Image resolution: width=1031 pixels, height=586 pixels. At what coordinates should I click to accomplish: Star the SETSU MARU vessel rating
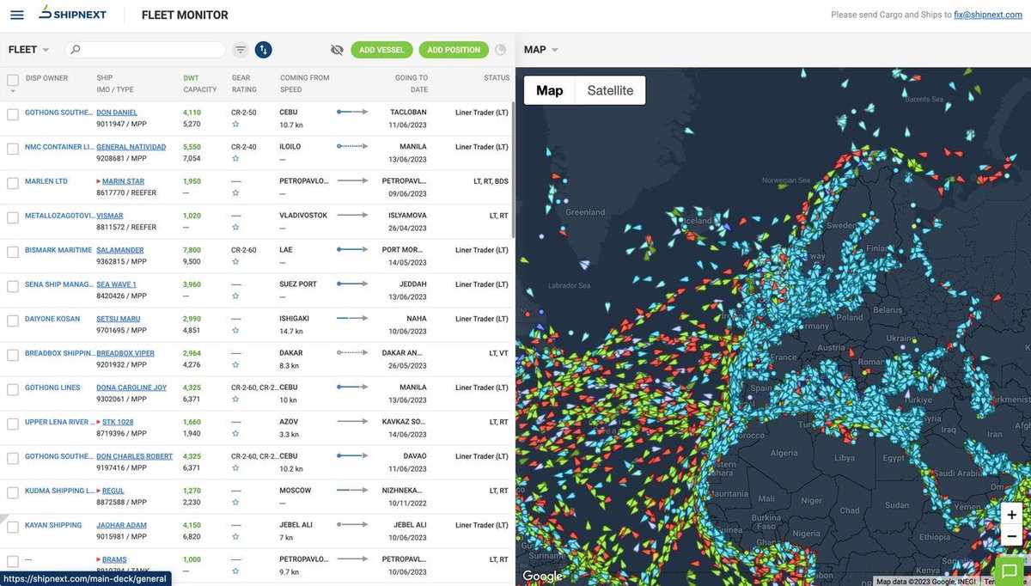(x=235, y=330)
